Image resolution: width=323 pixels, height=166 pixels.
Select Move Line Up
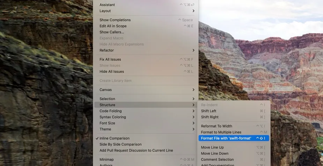tap(234, 147)
